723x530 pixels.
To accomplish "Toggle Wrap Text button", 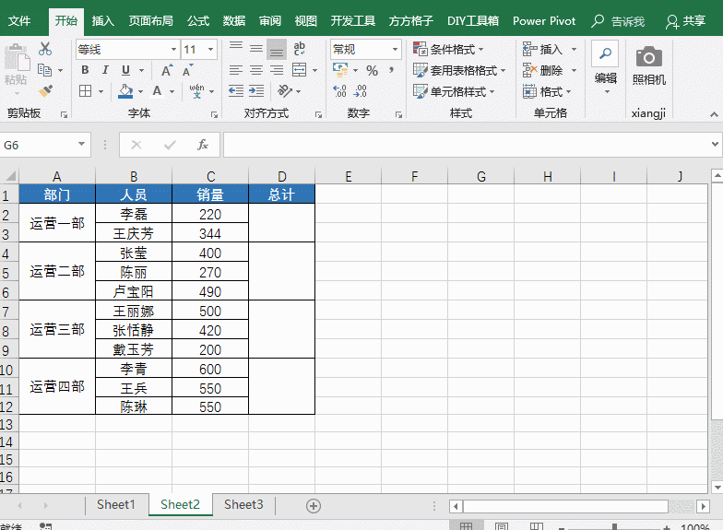I will (299, 49).
